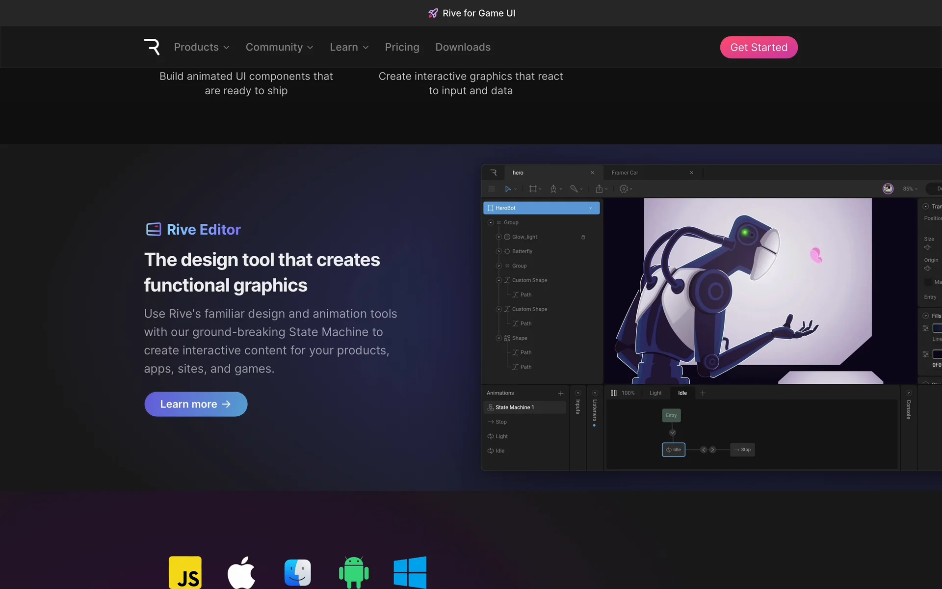The image size is (942, 589).
Task: Open the Products dropdown menu
Action: 201,47
